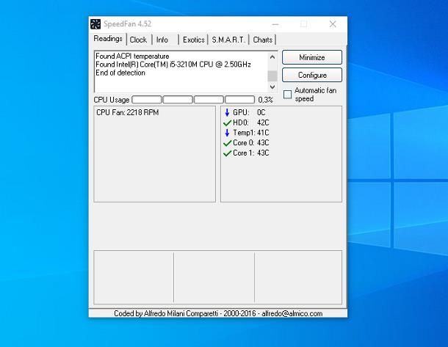
Task: Click the 'Coded by Alfredo Milani Comparetti' status text
Action: point(218,313)
